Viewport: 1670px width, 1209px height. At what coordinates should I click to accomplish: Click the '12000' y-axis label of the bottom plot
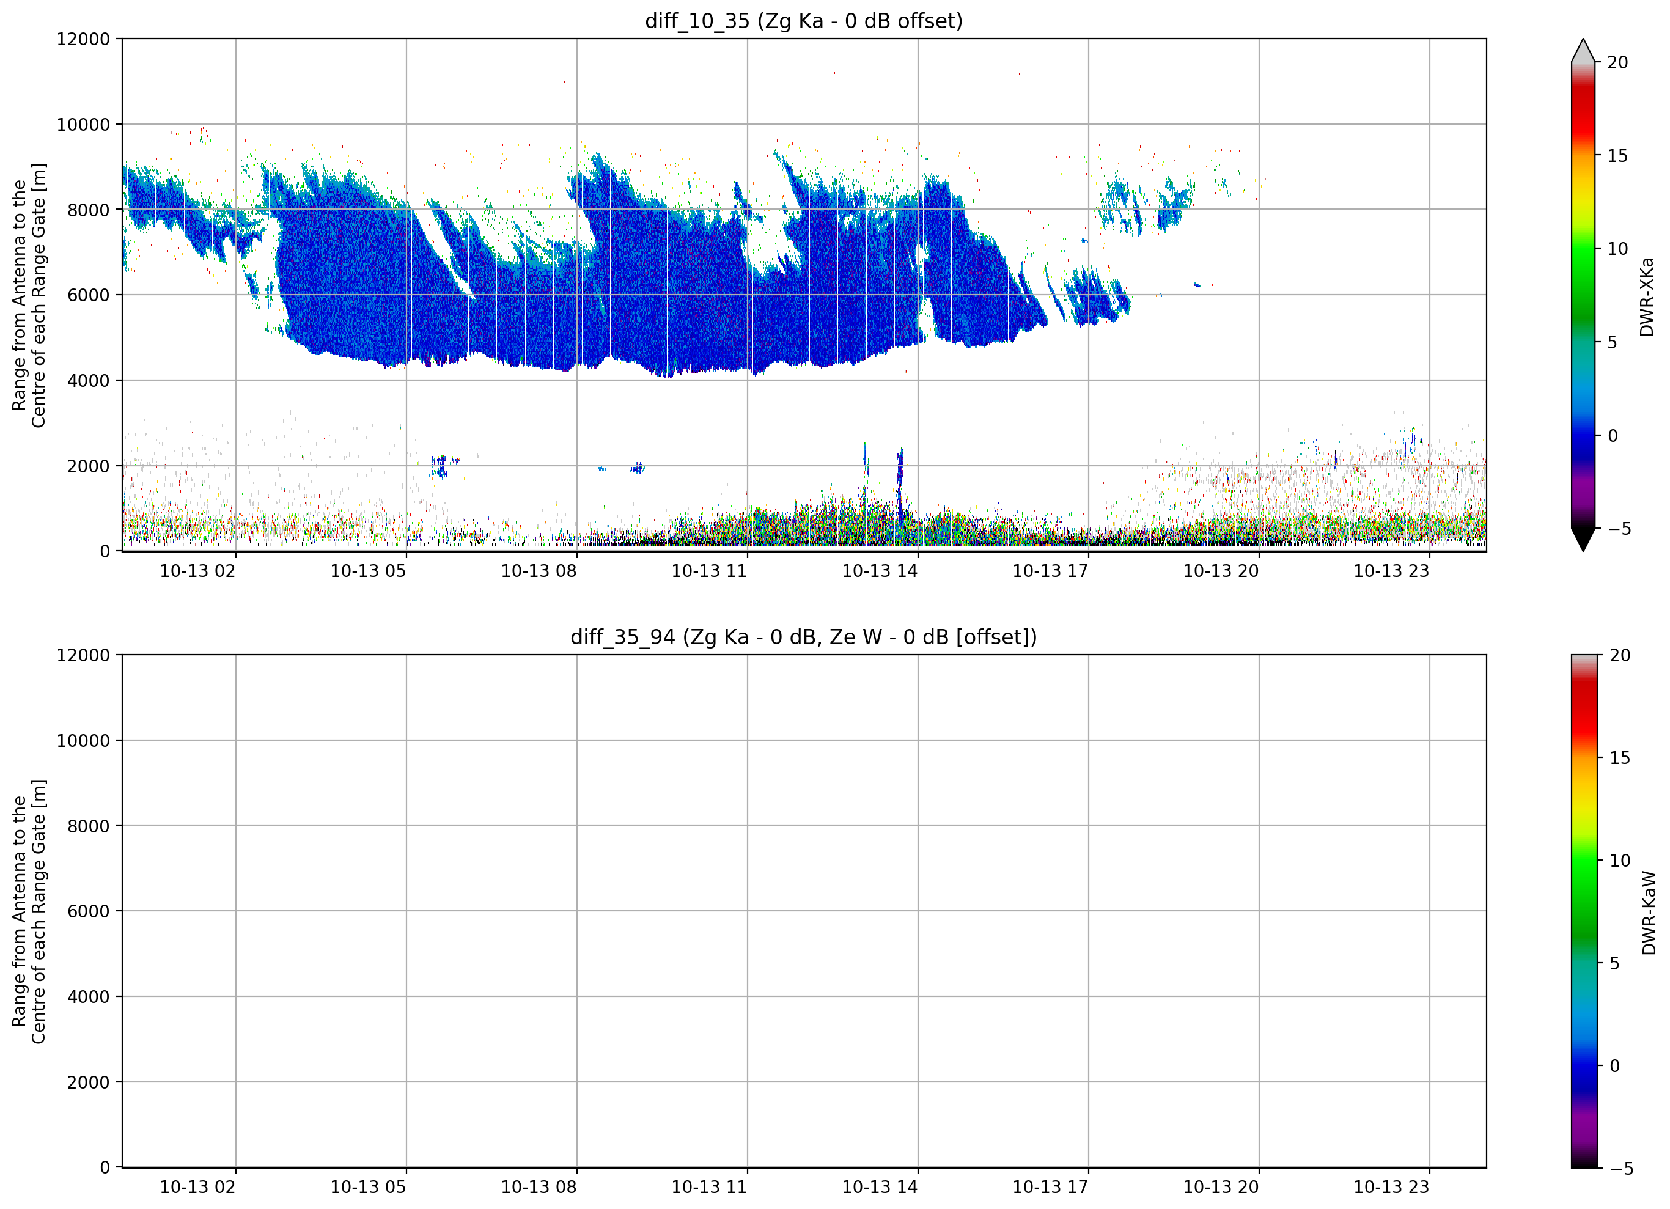pyautogui.click(x=83, y=655)
